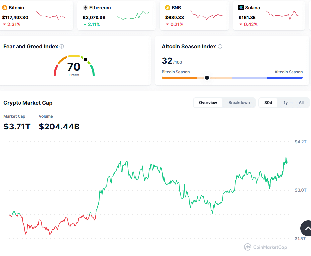Click BNB's red down-arrow change indicator
The width and height of the screenshot is (311, 256).
[x=167, y=24]
